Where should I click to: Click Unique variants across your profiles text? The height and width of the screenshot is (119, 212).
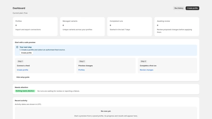77,30
